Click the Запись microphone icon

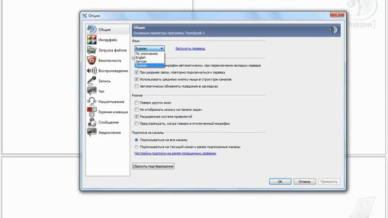(x=92, y=81)
